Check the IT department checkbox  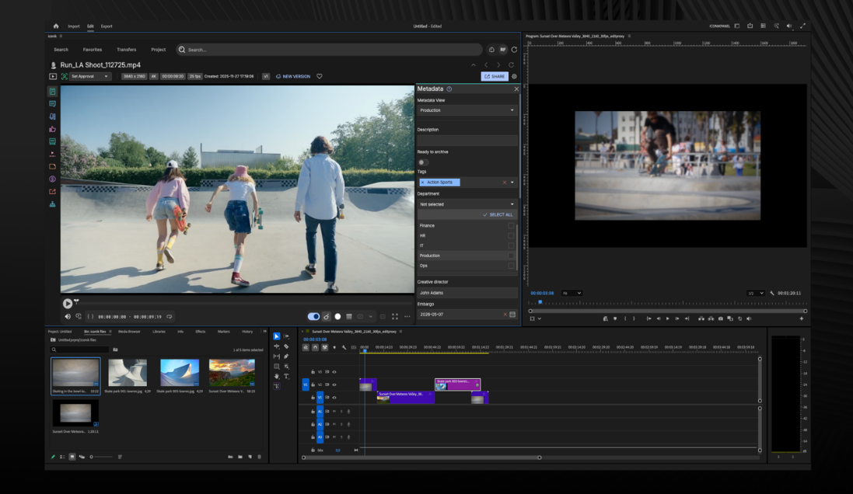511,245
